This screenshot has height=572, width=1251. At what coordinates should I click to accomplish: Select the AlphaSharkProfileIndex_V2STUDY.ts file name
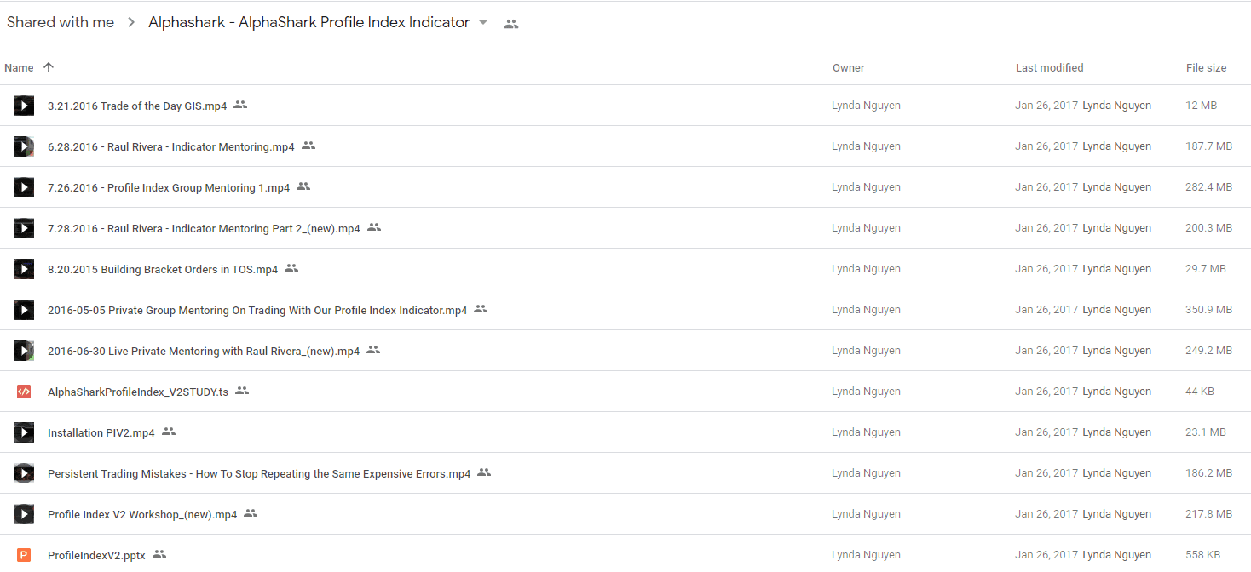(138, 392)
